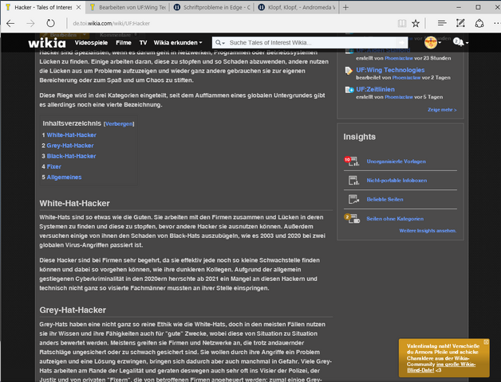The width and height of the screenshot is (501, 382).
Task: Open Beliebte Seiten link
Action: coord(385,199)
